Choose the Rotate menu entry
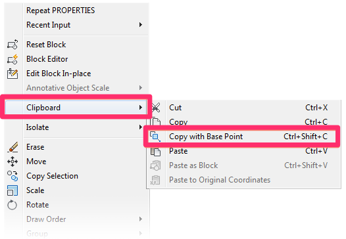This screenshot has height=239, width=346. click(x=76, y=205)
